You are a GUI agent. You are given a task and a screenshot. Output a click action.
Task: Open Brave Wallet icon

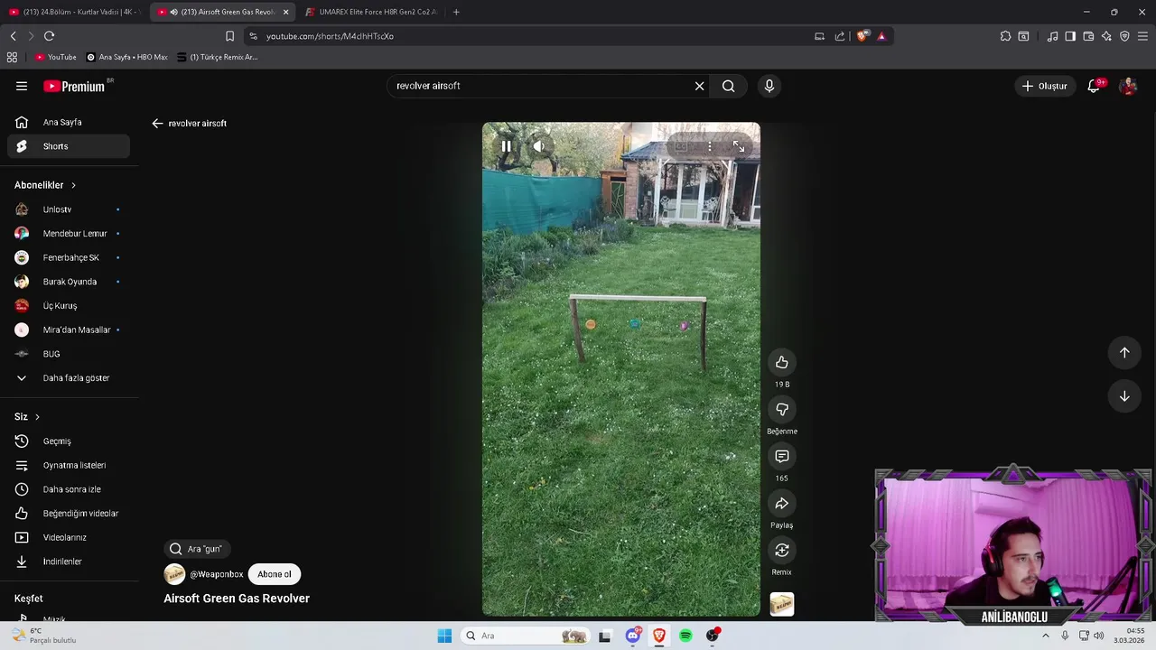point(1088,36)
